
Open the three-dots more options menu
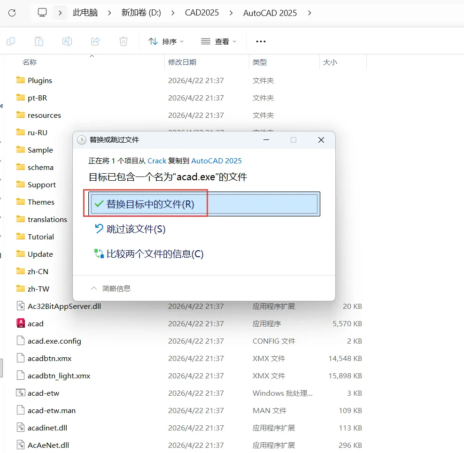(x=261, y=41)
